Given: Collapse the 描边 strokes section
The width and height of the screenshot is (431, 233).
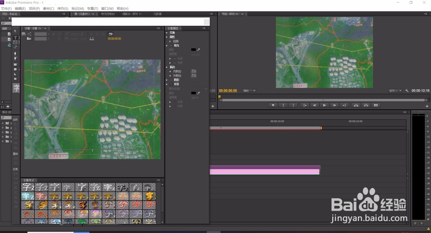Looking at the screenshot, I should [x=166, y=67].
